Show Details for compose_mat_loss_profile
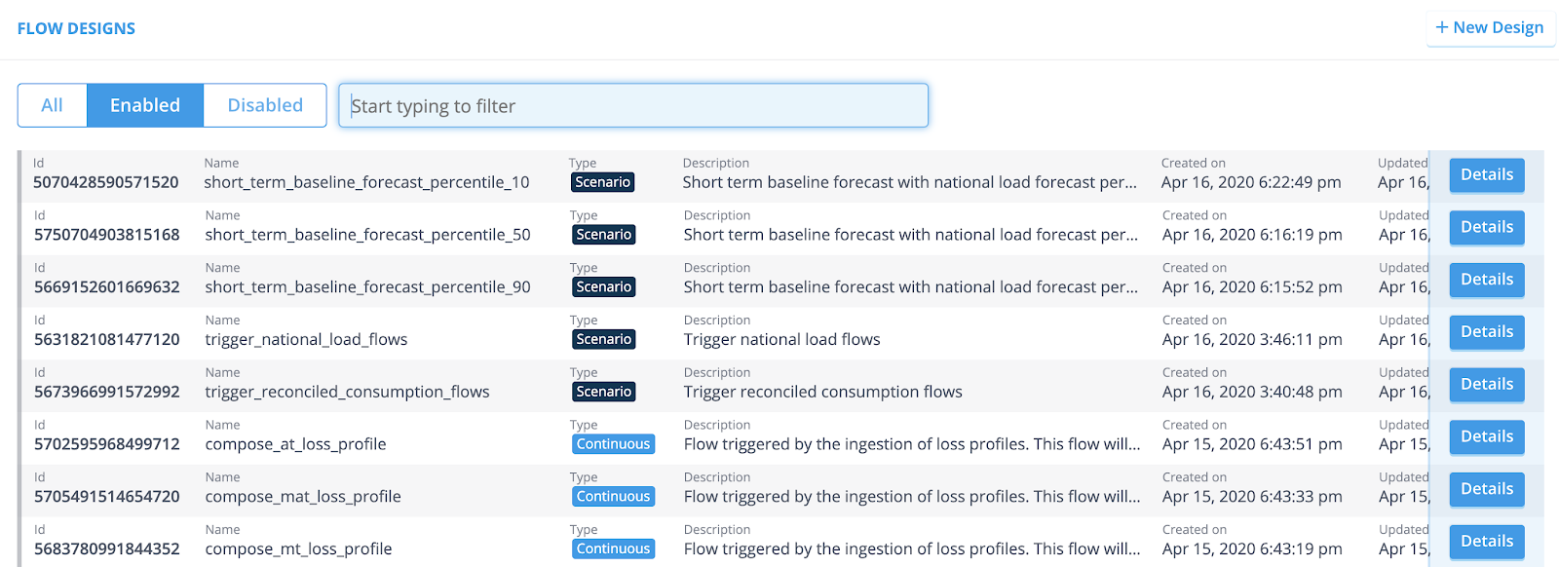 1486,489
